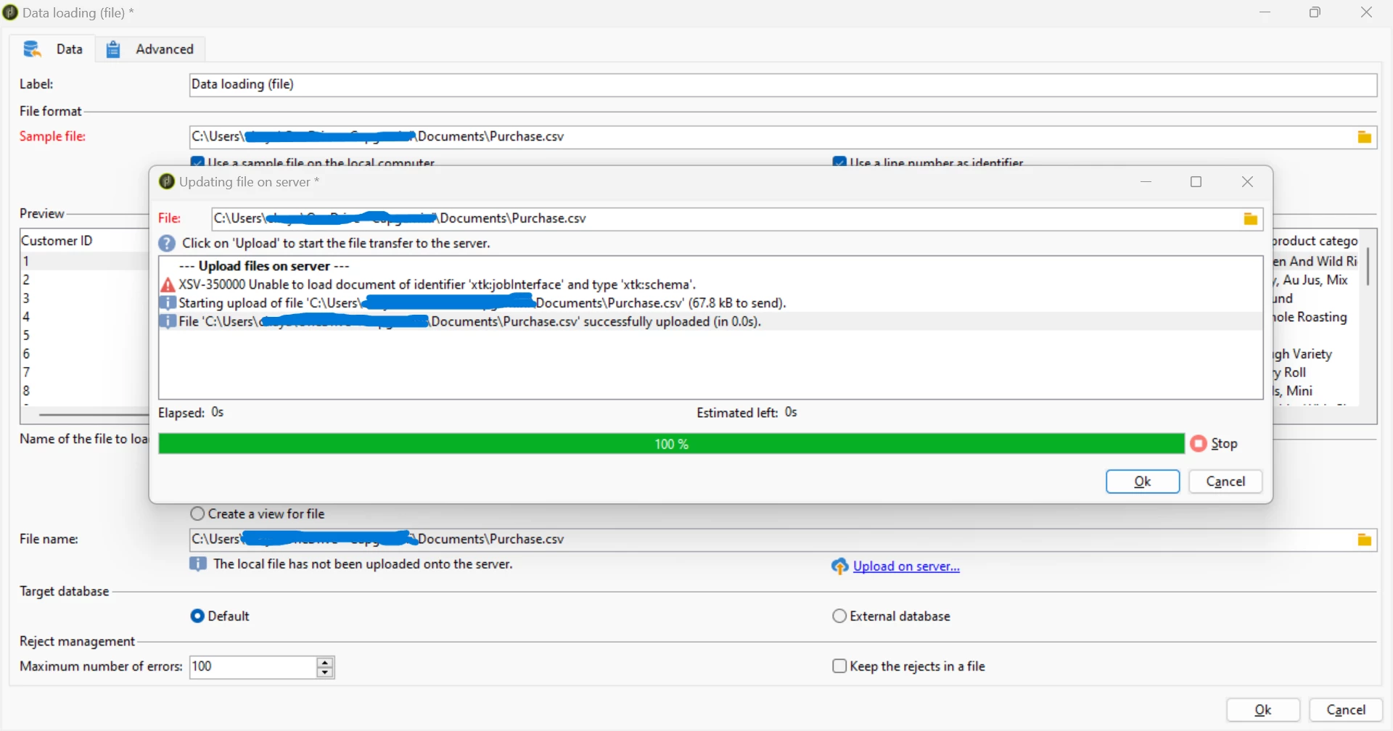Click info icon on 'successfully uploaded' line
The image size is (1393, 731).
pyautogui.click(x=168, y=321)
